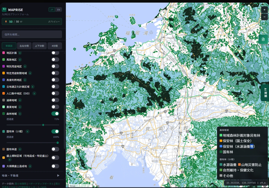Image resolution: width=269 pixels, height=188 pixels.
Task: Turn on the 特別用途地区 layer
Action: pyautogui.click(x=55, y=66)
